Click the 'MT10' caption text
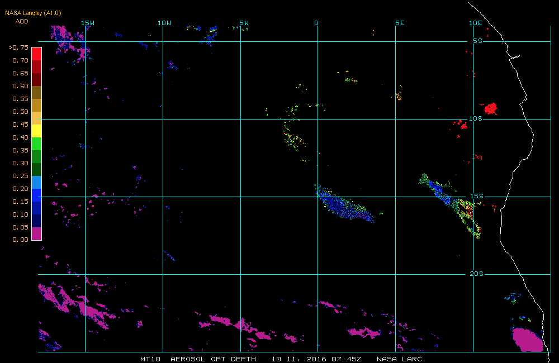The width and height of the screenshot is (559, 363). (x=150, y=359)
